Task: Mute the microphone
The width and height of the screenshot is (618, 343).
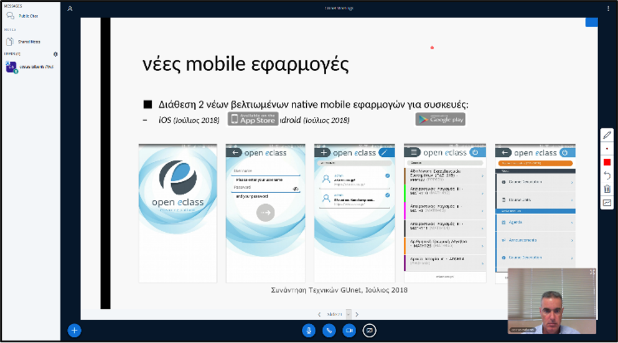Action: point(309,331)
